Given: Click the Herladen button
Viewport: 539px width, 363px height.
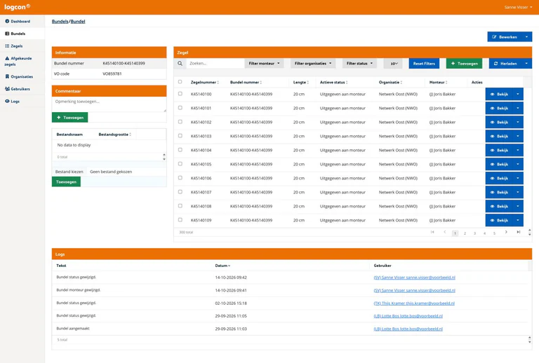Looking at the screenshot, I should pos(505,64).
